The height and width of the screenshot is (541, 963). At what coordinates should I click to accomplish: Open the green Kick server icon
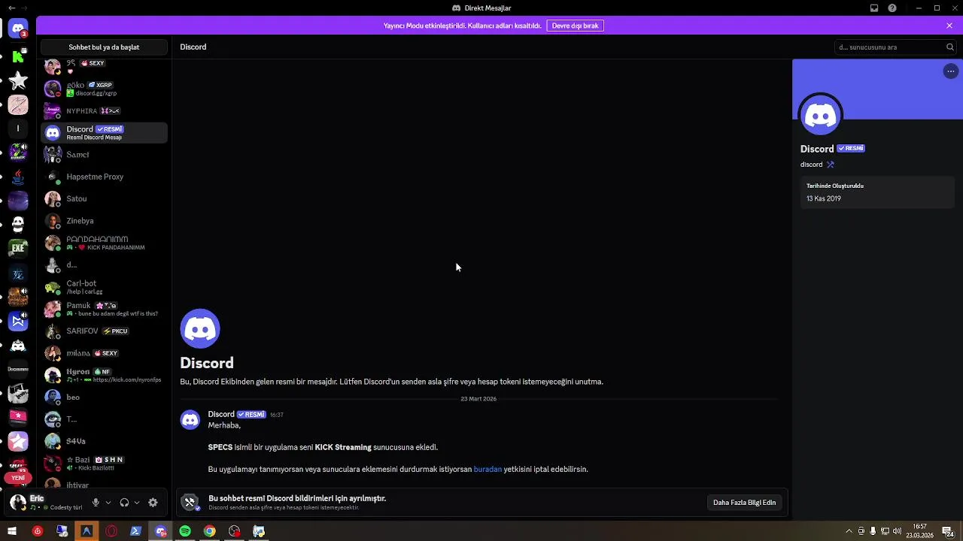coord(18,56)
